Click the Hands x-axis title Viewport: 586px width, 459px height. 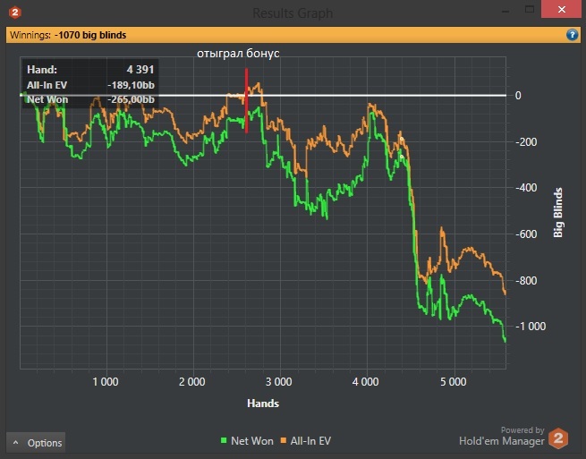pos(263,404)
